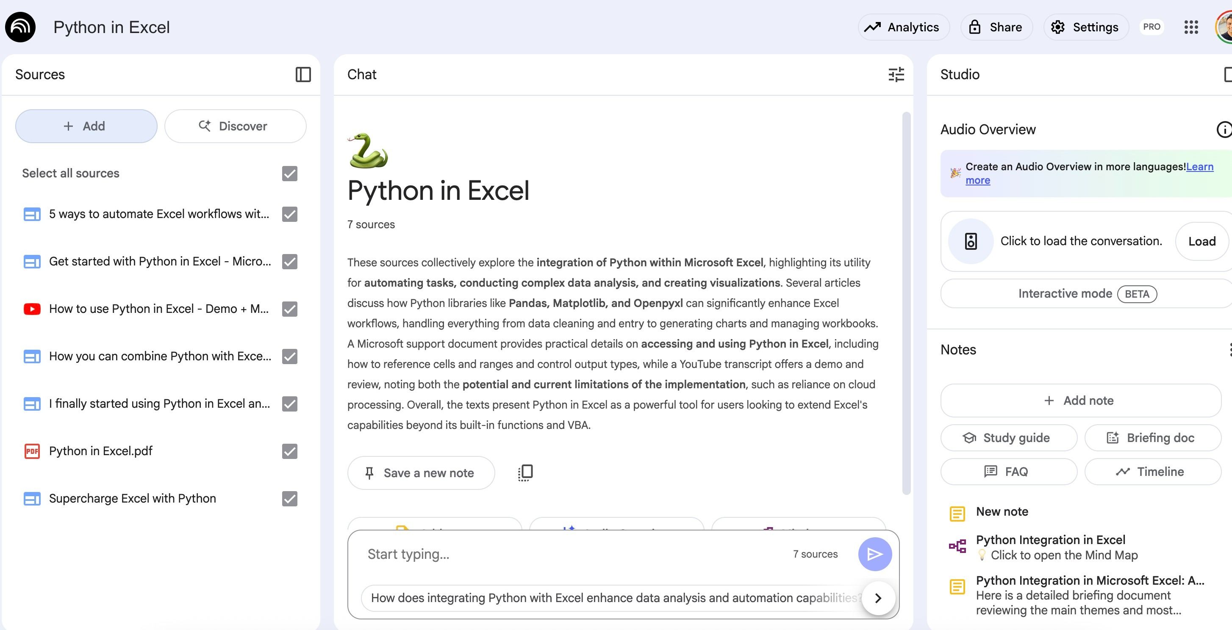Click YouTube icon of How to use Python

point(32,309)
